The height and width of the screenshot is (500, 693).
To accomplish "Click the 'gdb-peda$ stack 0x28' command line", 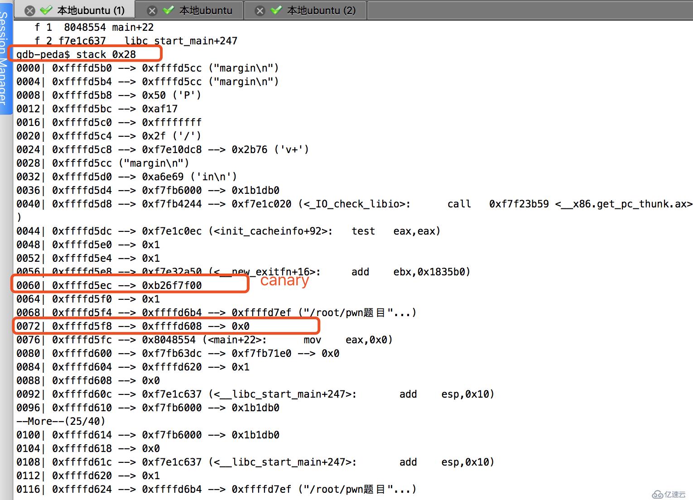I will 76,54.
